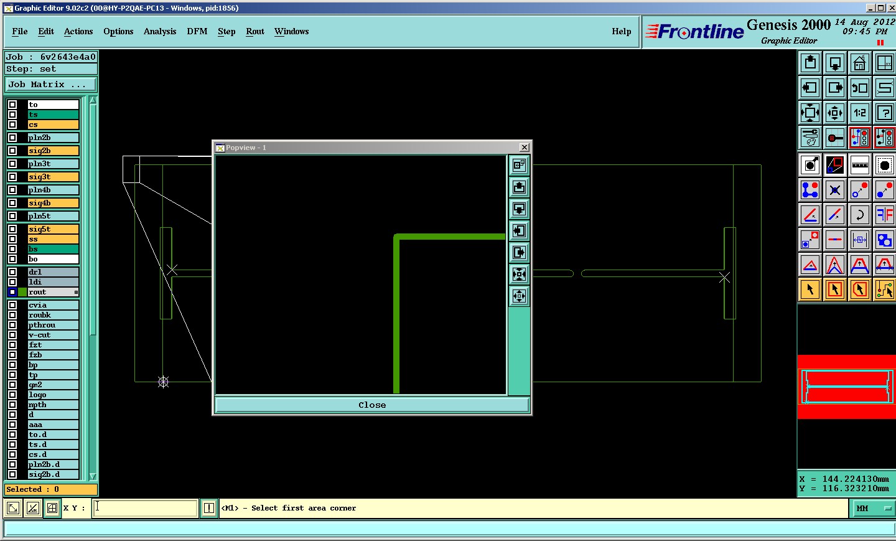The image size is (896, 541).
Task: Click the Popview zoom in icon
Action: pyautogui.click(x=519, y=274)
